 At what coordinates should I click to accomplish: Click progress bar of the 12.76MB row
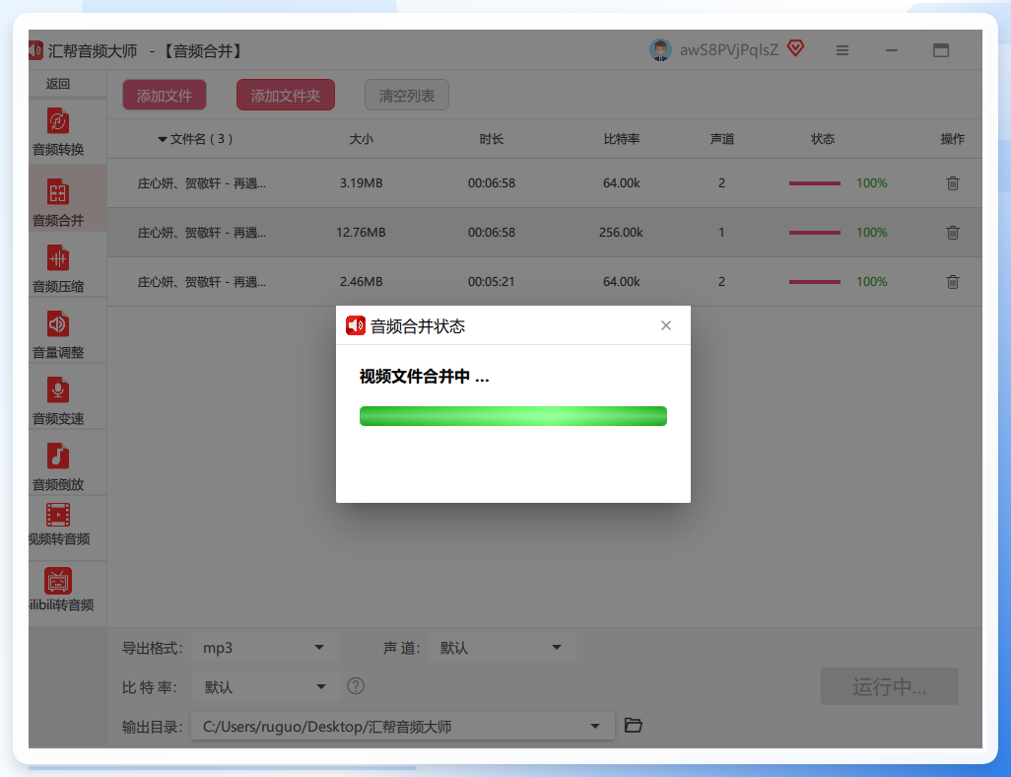coord(814,233)
